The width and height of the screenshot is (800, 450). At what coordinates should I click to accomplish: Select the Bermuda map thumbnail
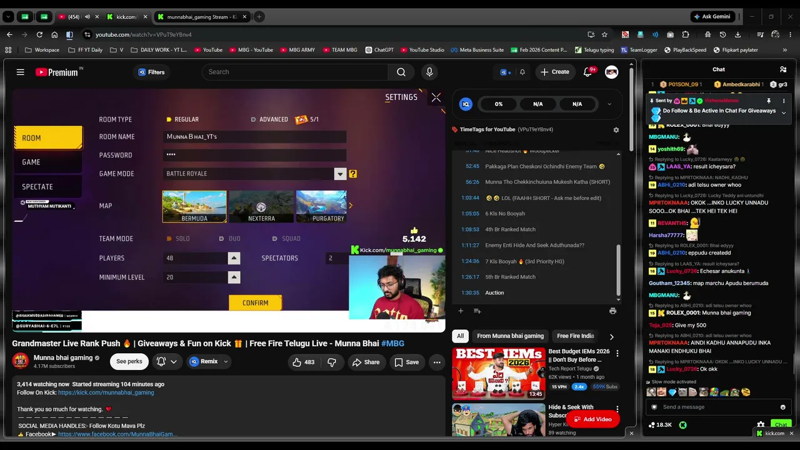point(194,207)
